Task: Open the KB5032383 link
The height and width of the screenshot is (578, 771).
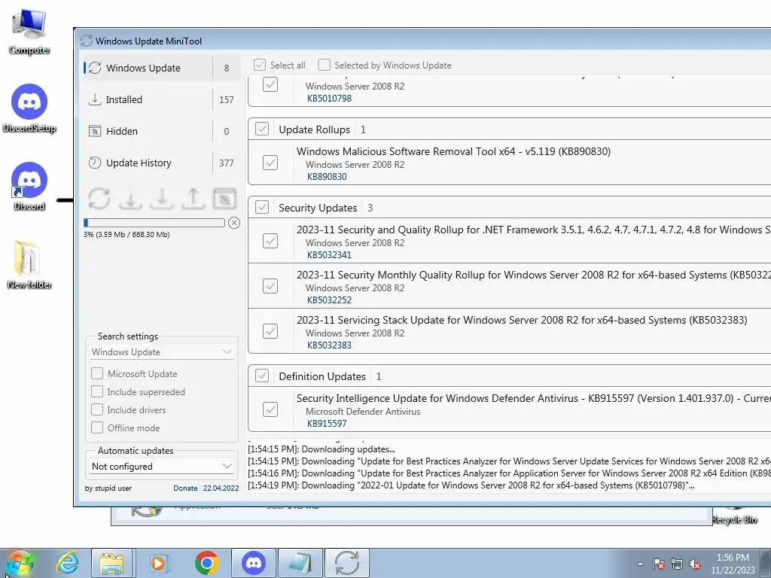Action: (330, 345)
